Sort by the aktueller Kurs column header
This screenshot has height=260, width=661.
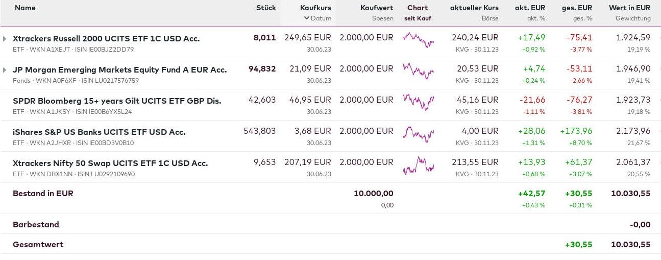[474, 8]
